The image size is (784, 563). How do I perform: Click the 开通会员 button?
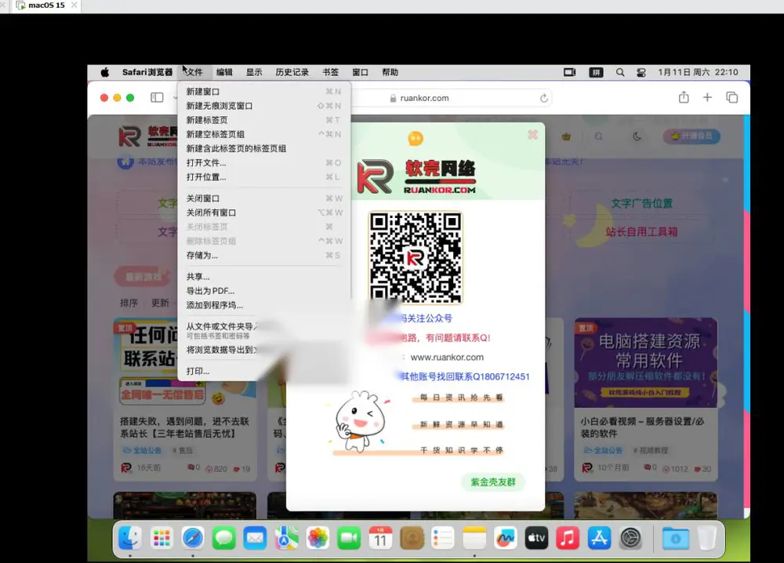click(x=691, y=136)
